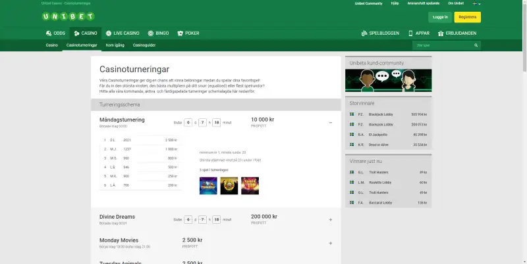Open the Super Flip game thumbnail
527x264 pixels.
(250, 186)
